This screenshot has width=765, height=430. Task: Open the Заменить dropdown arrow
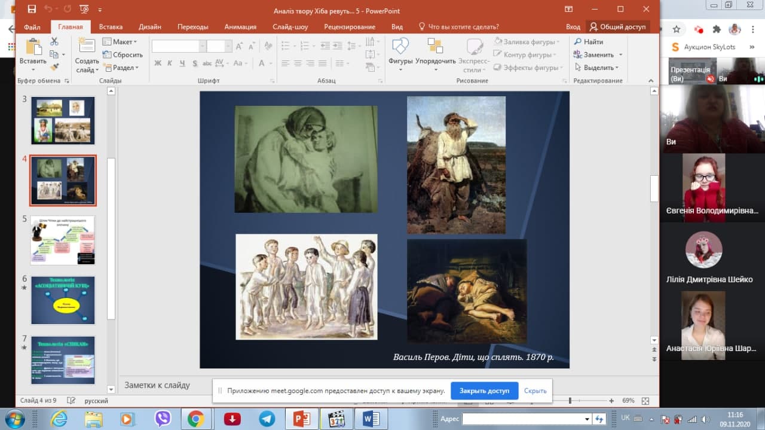pyautogui.click(x=620, y=55)
